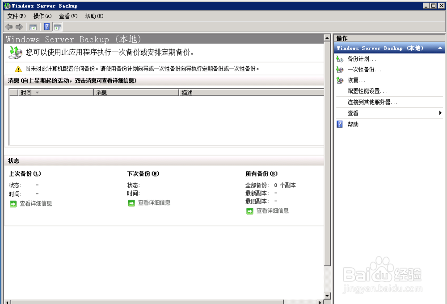Click the title bar application icon
This screenshot has width=447, height=304.
(7, 6)
